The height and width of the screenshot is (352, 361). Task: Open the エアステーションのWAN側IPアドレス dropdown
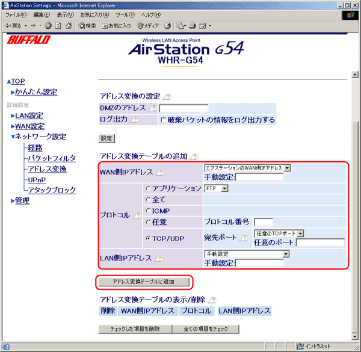(x=247, y=168)
